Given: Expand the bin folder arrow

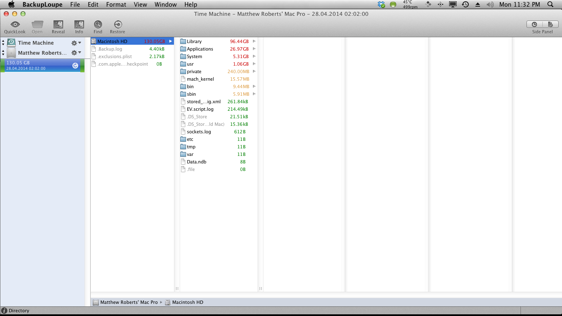Looking at the screenshot, I should 254,87.
